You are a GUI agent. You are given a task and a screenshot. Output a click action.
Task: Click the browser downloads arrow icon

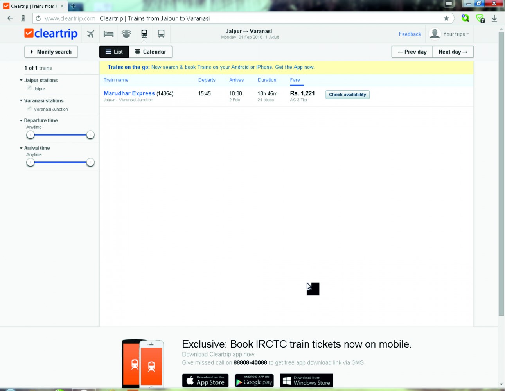[494, 18]
